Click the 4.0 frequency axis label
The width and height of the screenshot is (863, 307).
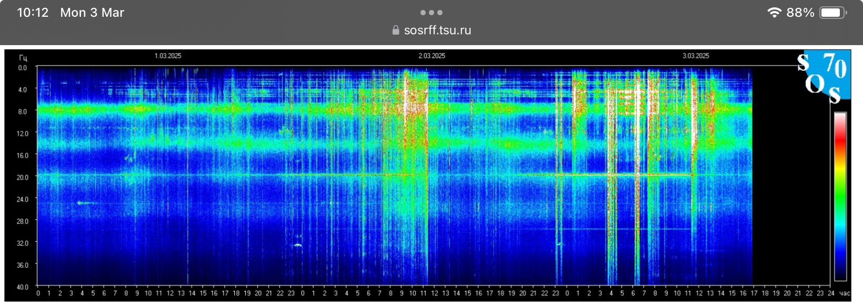tap(23, 90)
